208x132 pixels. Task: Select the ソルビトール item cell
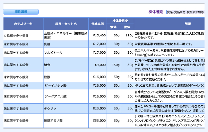(66, 53)
